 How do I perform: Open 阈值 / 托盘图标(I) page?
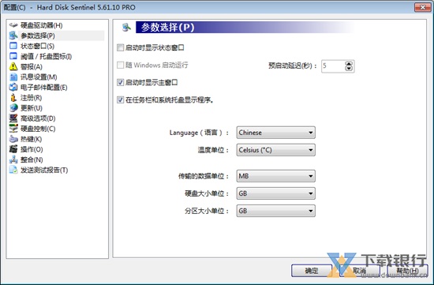point(47,56)
